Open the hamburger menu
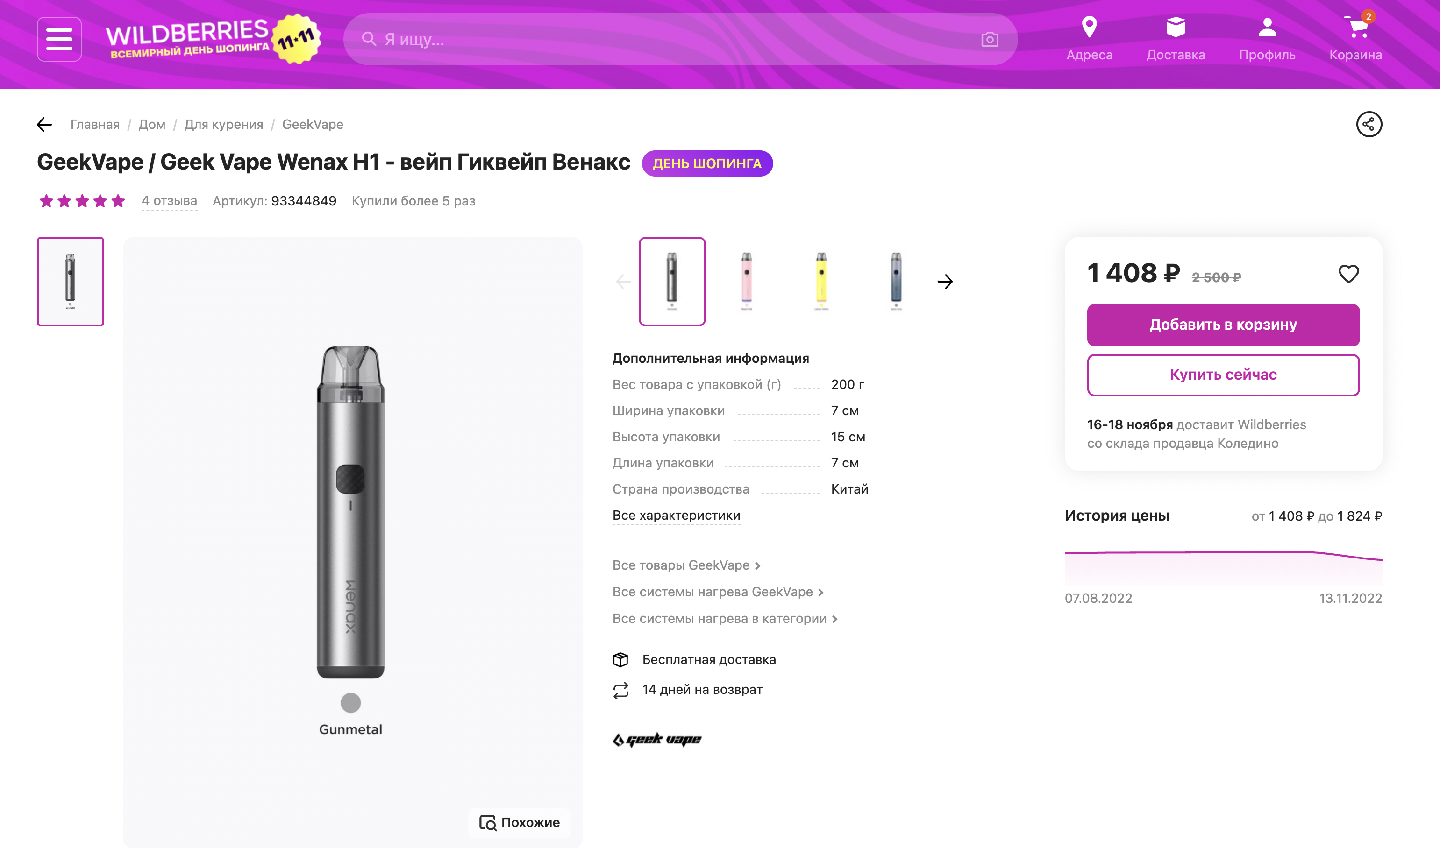 click(59, 39)
